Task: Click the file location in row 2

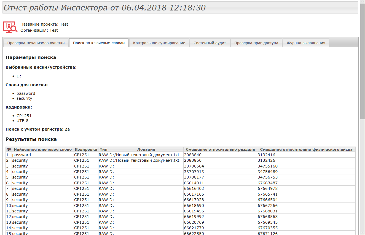Action: click(144, 160)
